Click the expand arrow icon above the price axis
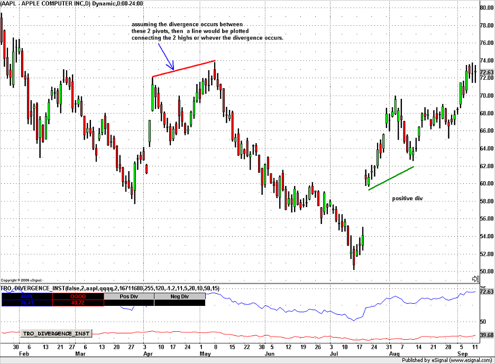 tap(474, 278)
